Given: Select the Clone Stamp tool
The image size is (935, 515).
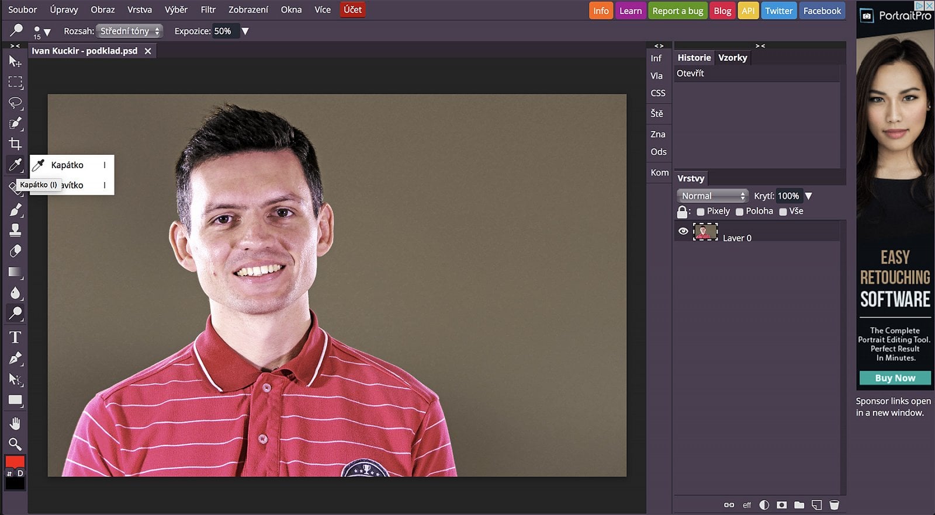Looking at the screenshot, I should (x=15, y=230).
